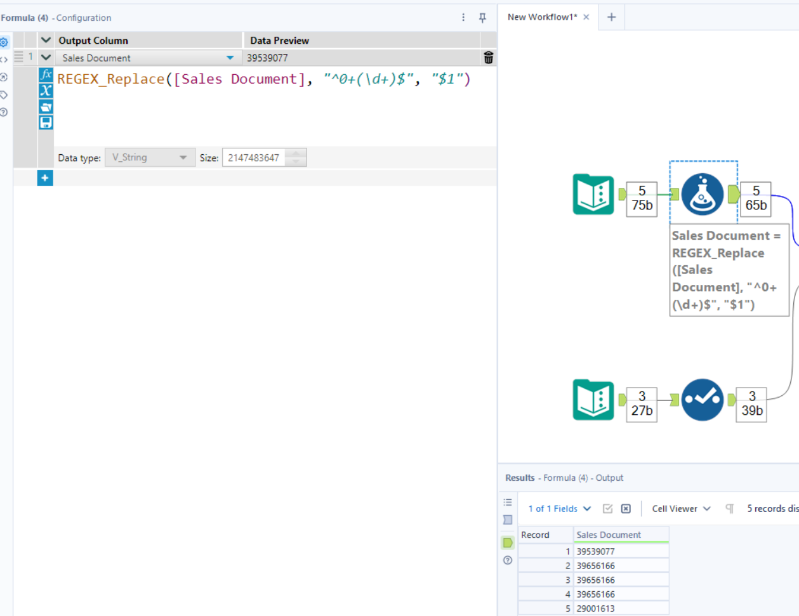Click the fx insert function icon
This screenshot has height=616, width=799.
point(45,75)
